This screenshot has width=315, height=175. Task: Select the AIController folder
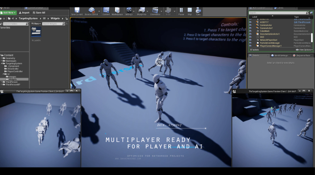pos(11,69)
